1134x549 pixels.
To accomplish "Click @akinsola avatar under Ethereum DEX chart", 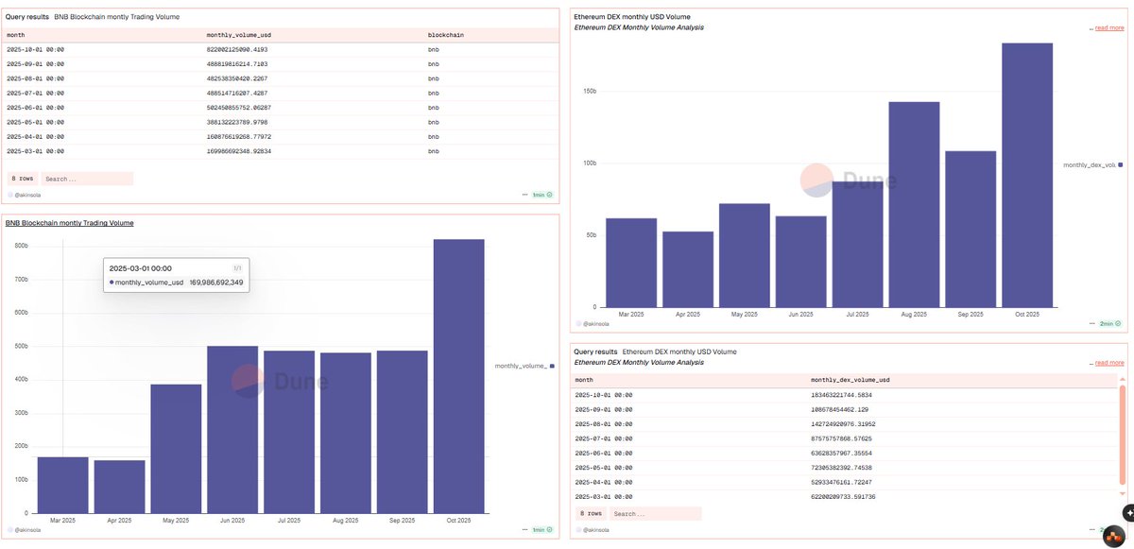I will click(578, 323).
